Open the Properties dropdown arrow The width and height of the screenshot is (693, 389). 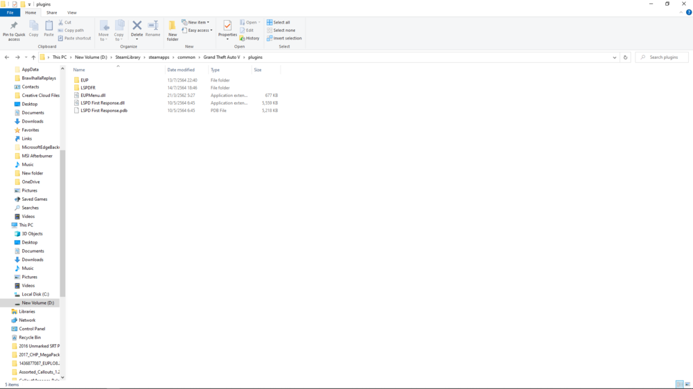point(227,39)
